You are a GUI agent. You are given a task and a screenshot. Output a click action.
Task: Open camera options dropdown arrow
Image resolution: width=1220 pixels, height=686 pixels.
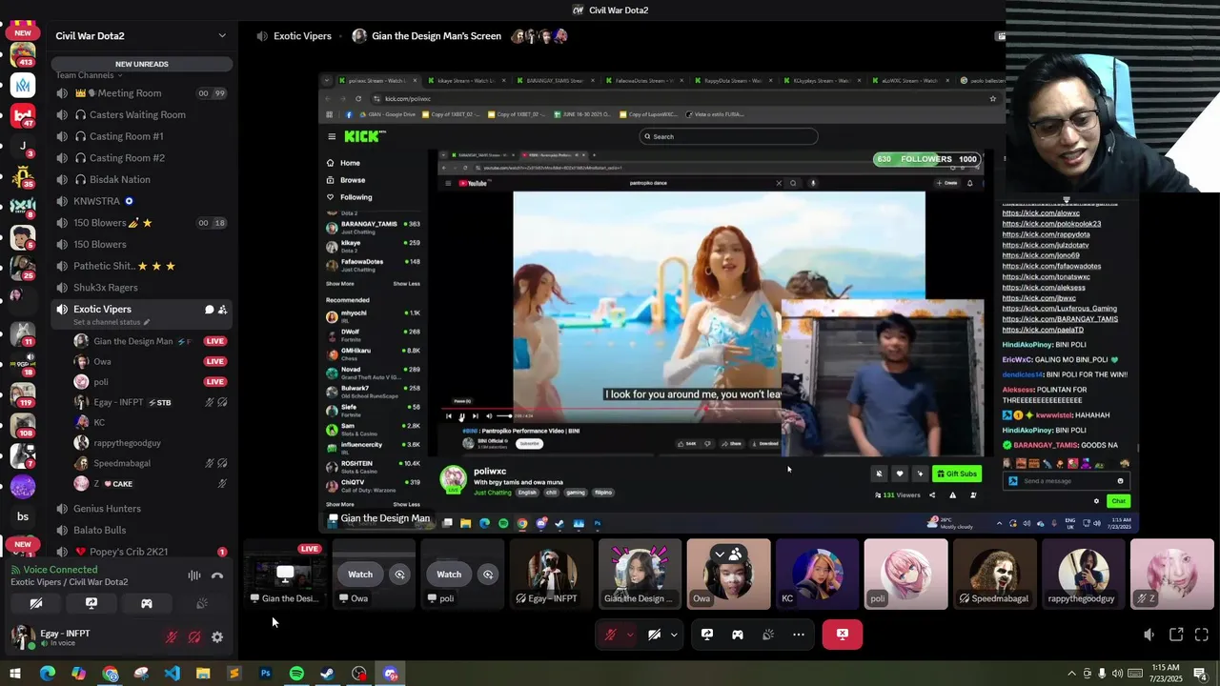[x=674, y=635]
